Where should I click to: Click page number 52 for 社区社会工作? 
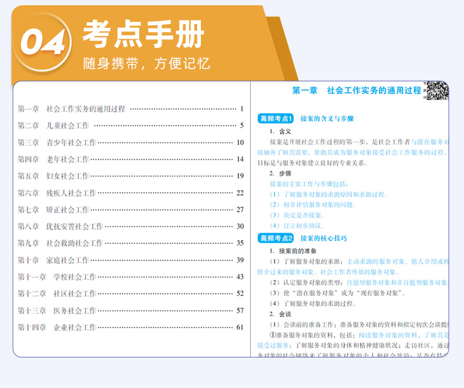pos(240,293)
